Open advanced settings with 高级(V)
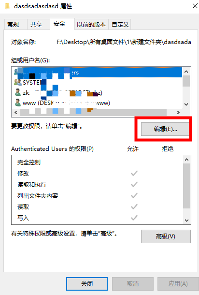The height and width of the screenshot is (295, 199). pyautogui.click(x=166, y=236)
